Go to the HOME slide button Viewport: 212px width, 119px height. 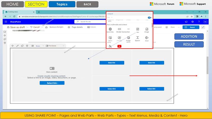(12, 4)
